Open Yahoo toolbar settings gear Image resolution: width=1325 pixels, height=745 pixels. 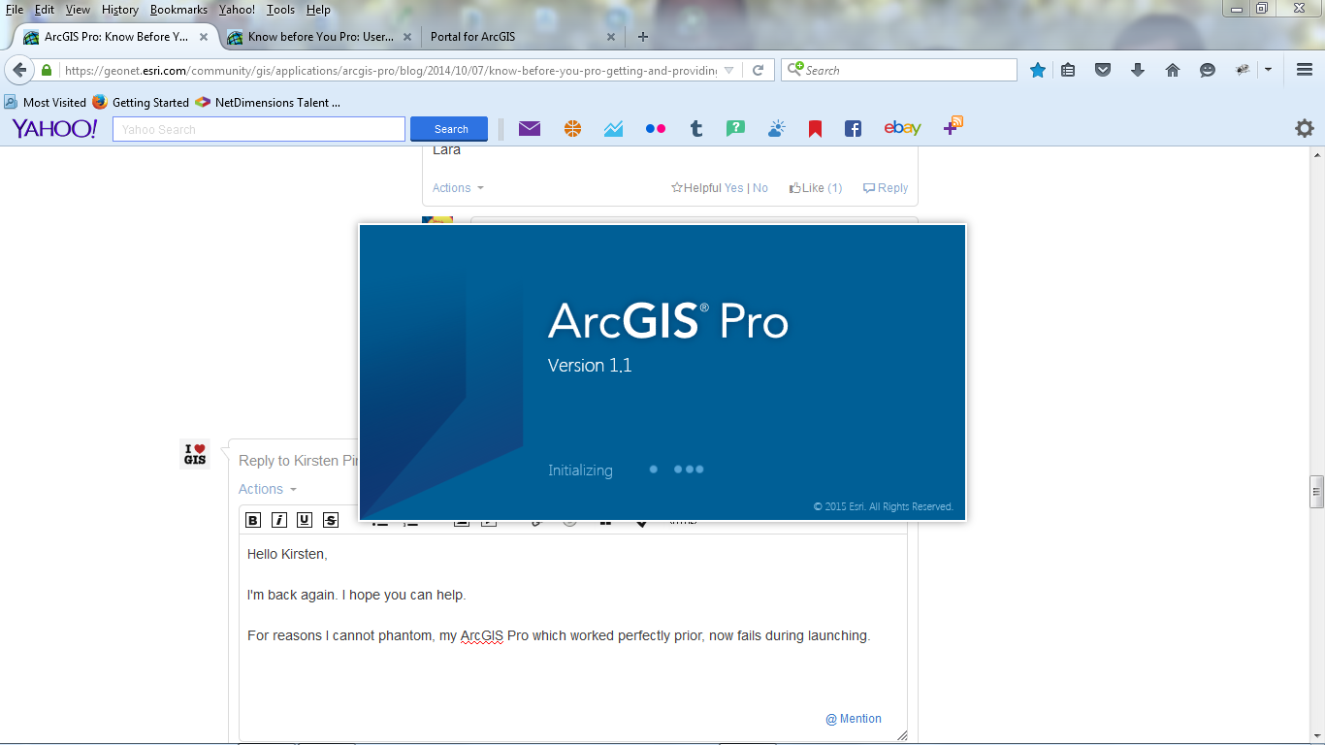(1305, 128)
